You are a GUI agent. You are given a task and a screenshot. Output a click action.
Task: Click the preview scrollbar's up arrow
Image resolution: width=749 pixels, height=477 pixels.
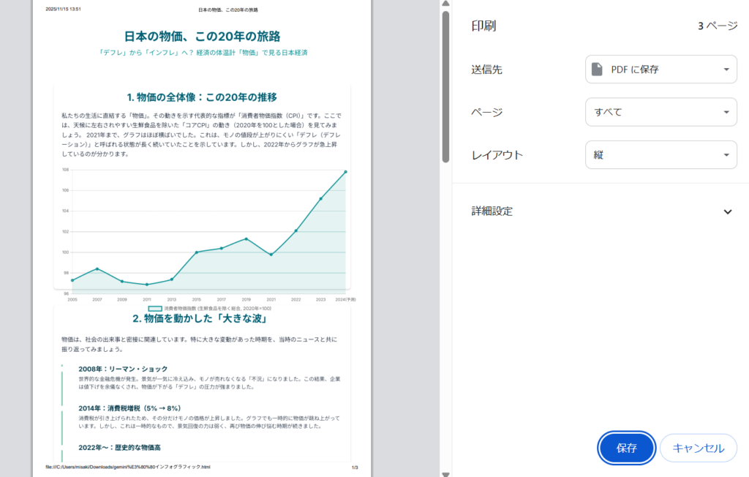[445, 4]
